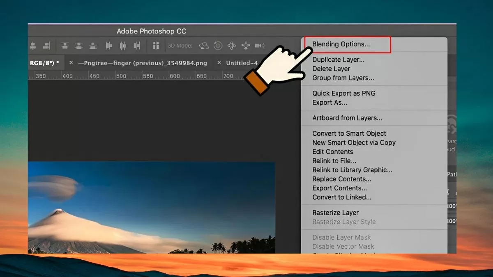Select the 3D pan mode icon

232,46
